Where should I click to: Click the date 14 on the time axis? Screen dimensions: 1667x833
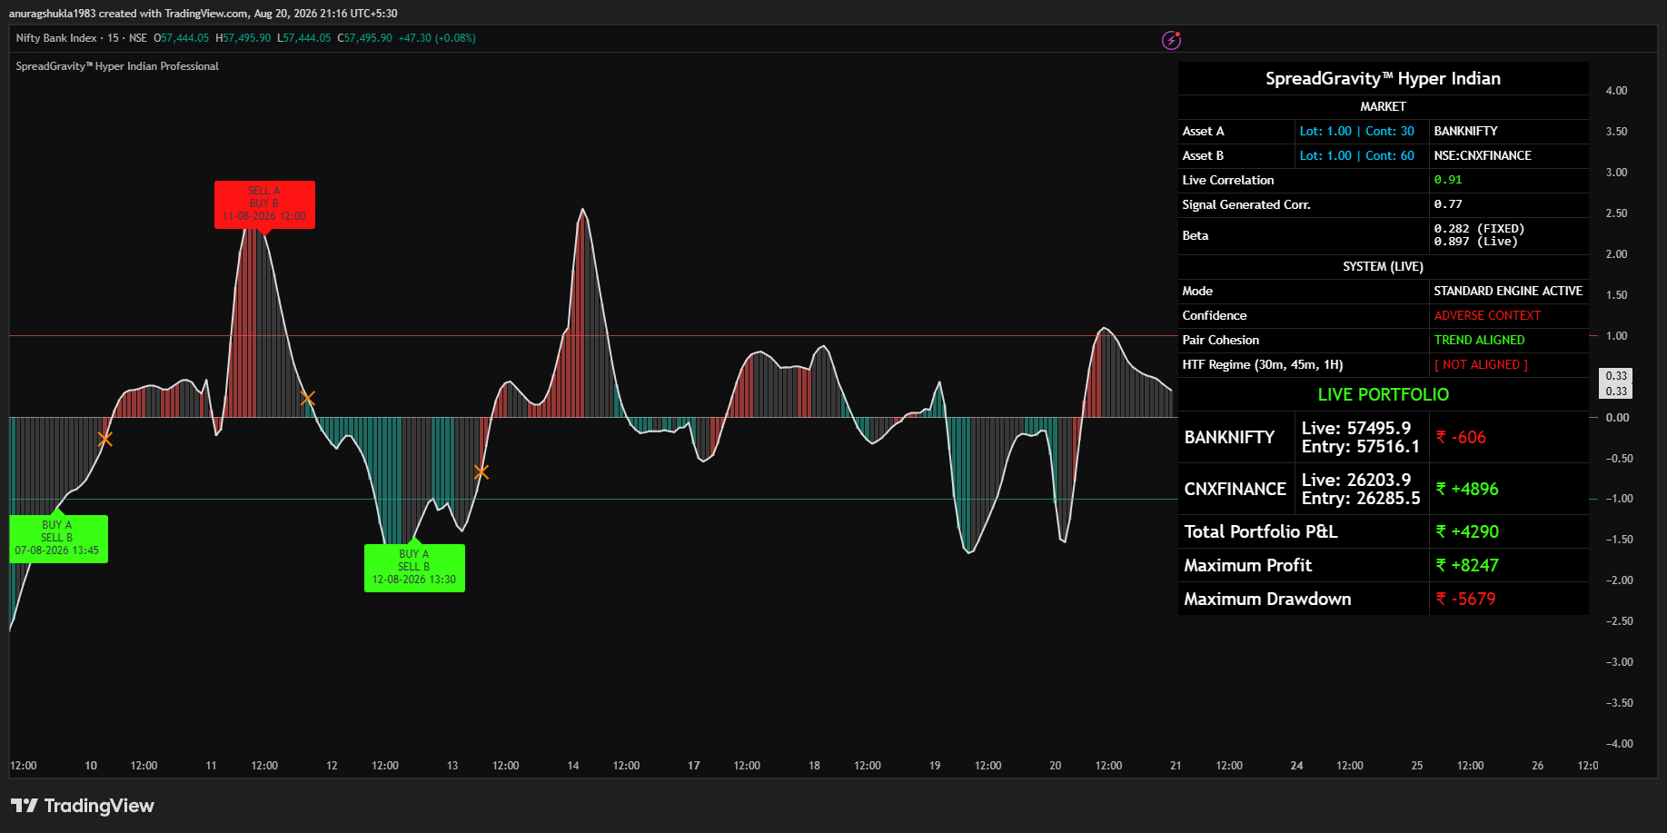point(573,766)
